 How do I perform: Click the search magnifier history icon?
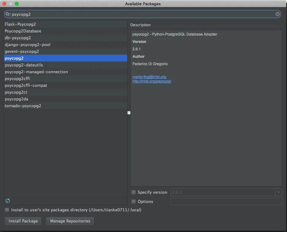[8, 14]
